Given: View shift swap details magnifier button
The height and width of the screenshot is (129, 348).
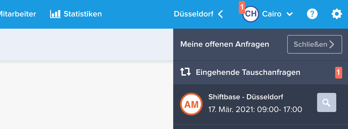Looking at the screenshot, I should 326,102.
